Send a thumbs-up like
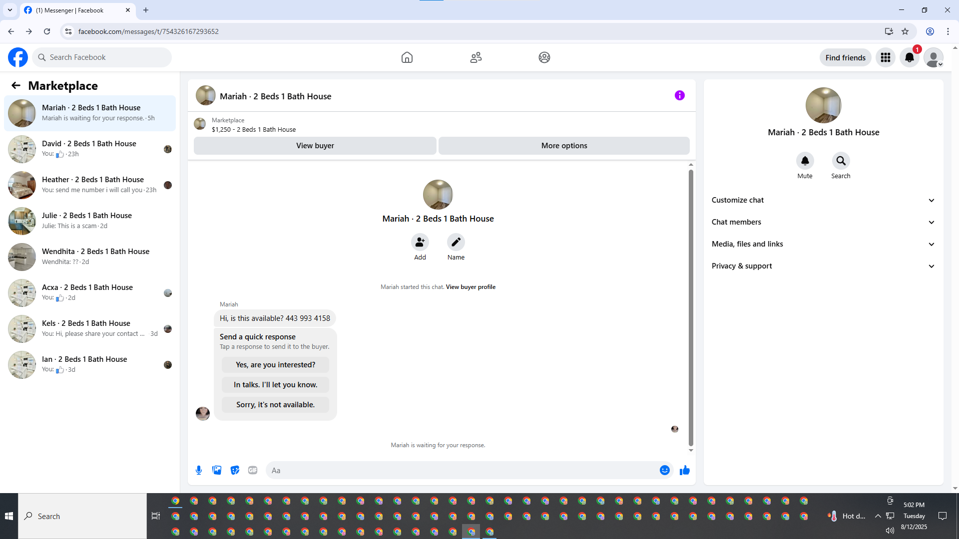 (685, 470)
